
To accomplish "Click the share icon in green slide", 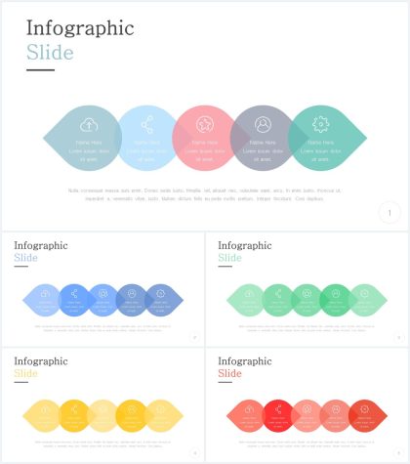I will tap(278, 294).
